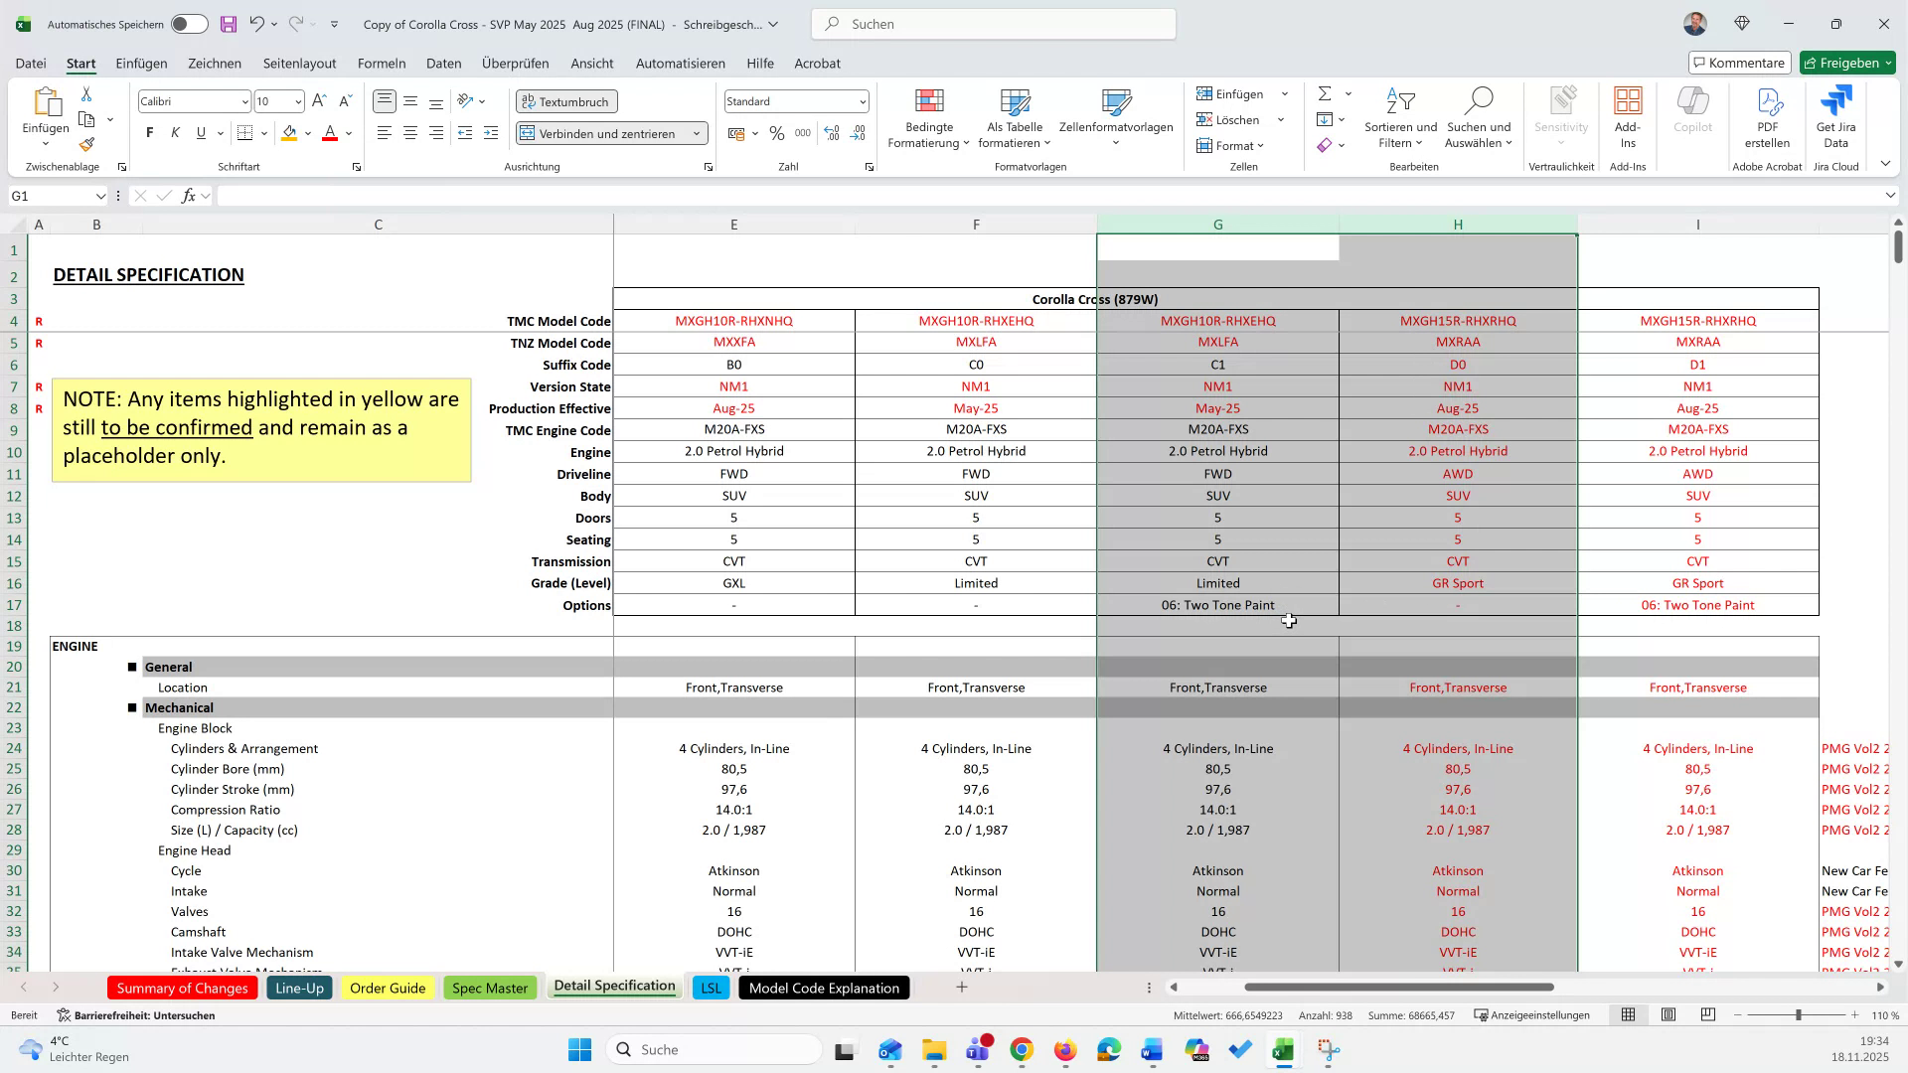The height and width of the screenshot is (1073, 1908).
Task: Open Kommentare in the title bar
Action: click(x=1739, y=62)
